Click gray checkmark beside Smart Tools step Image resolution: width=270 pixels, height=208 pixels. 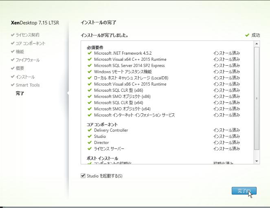(x=13, y=85)
